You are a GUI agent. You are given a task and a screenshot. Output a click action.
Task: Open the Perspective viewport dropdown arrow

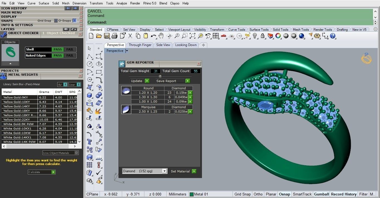point(127,51)
